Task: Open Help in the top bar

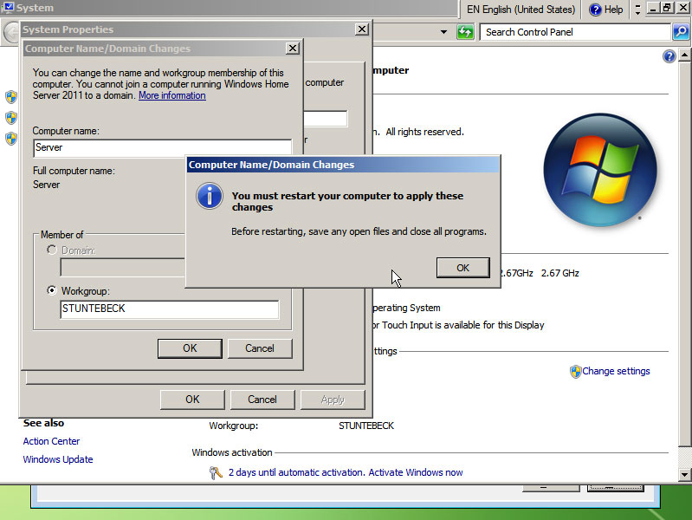Action: coord(606,10)
